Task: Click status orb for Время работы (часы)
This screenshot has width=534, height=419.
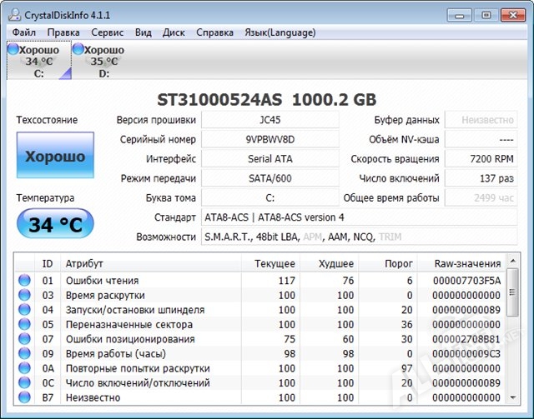Action: pos(24,354)
